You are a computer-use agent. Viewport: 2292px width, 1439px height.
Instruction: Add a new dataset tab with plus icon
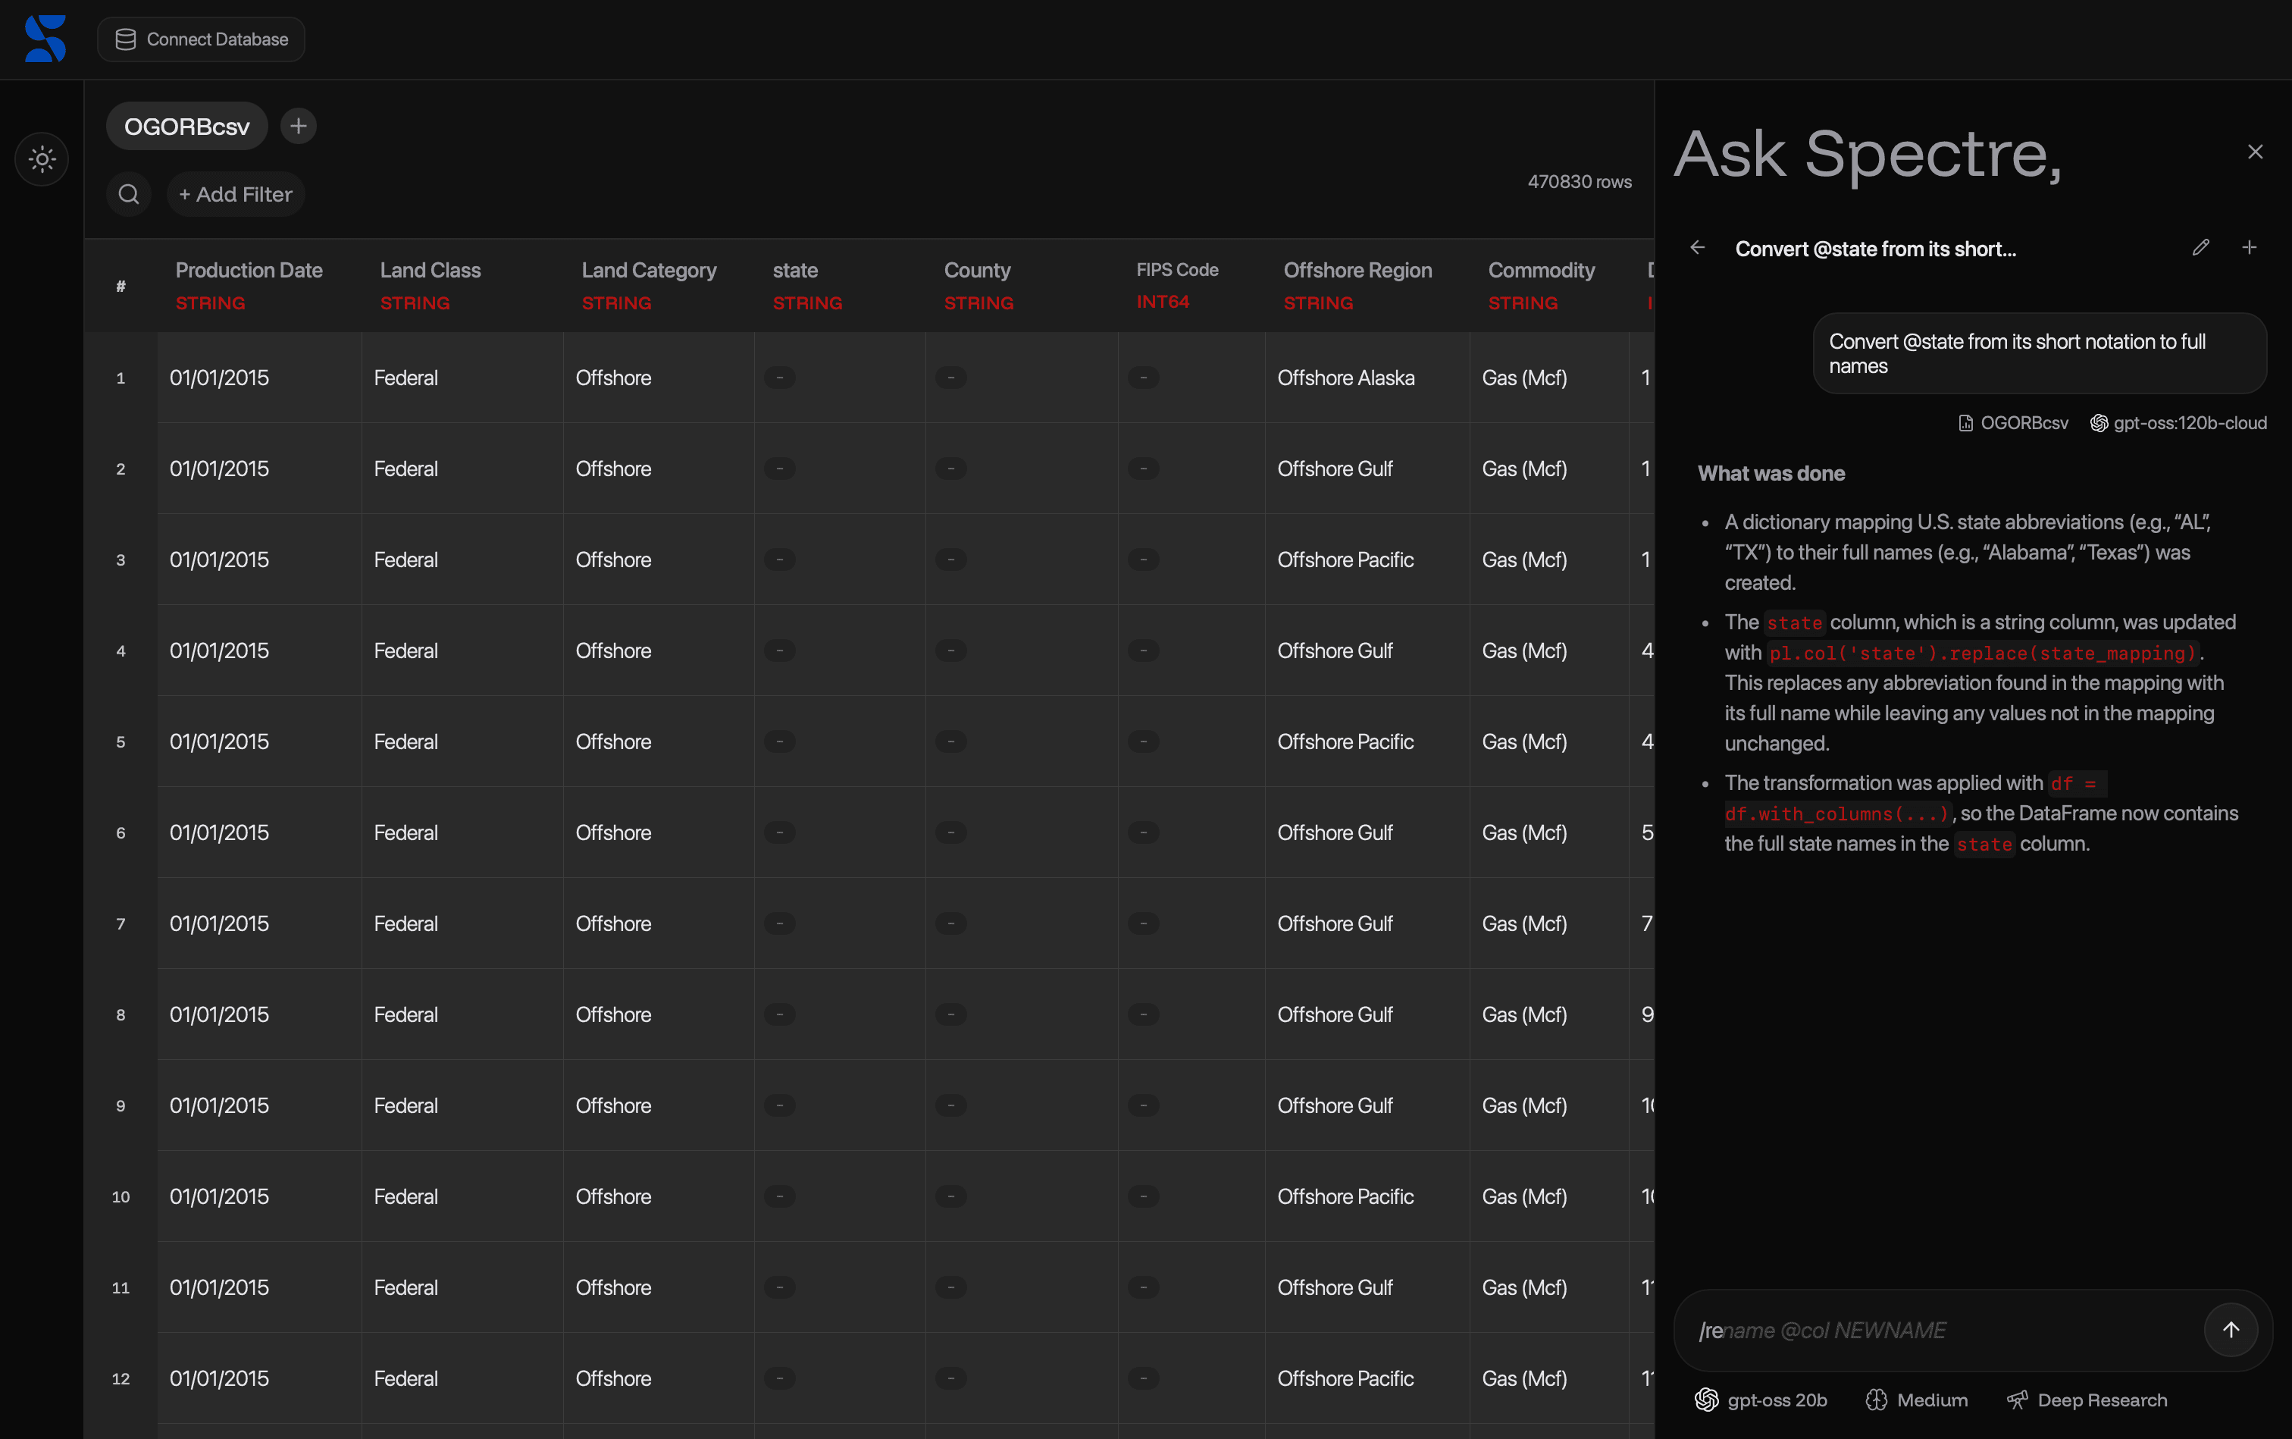click(x=298, y=126)
